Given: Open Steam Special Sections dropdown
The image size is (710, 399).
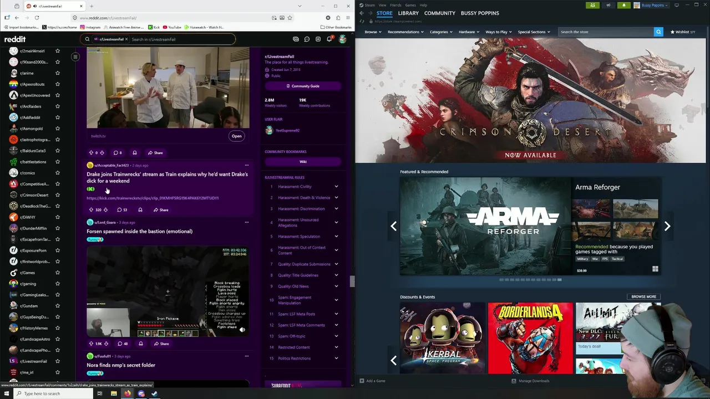Looking at the screenshot, I should pyautogui.click(x=534, y=32).
